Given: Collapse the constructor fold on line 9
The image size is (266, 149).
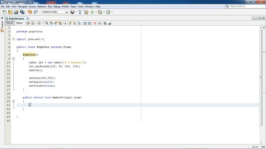Looking at the screenshot, I should point(14,58).
